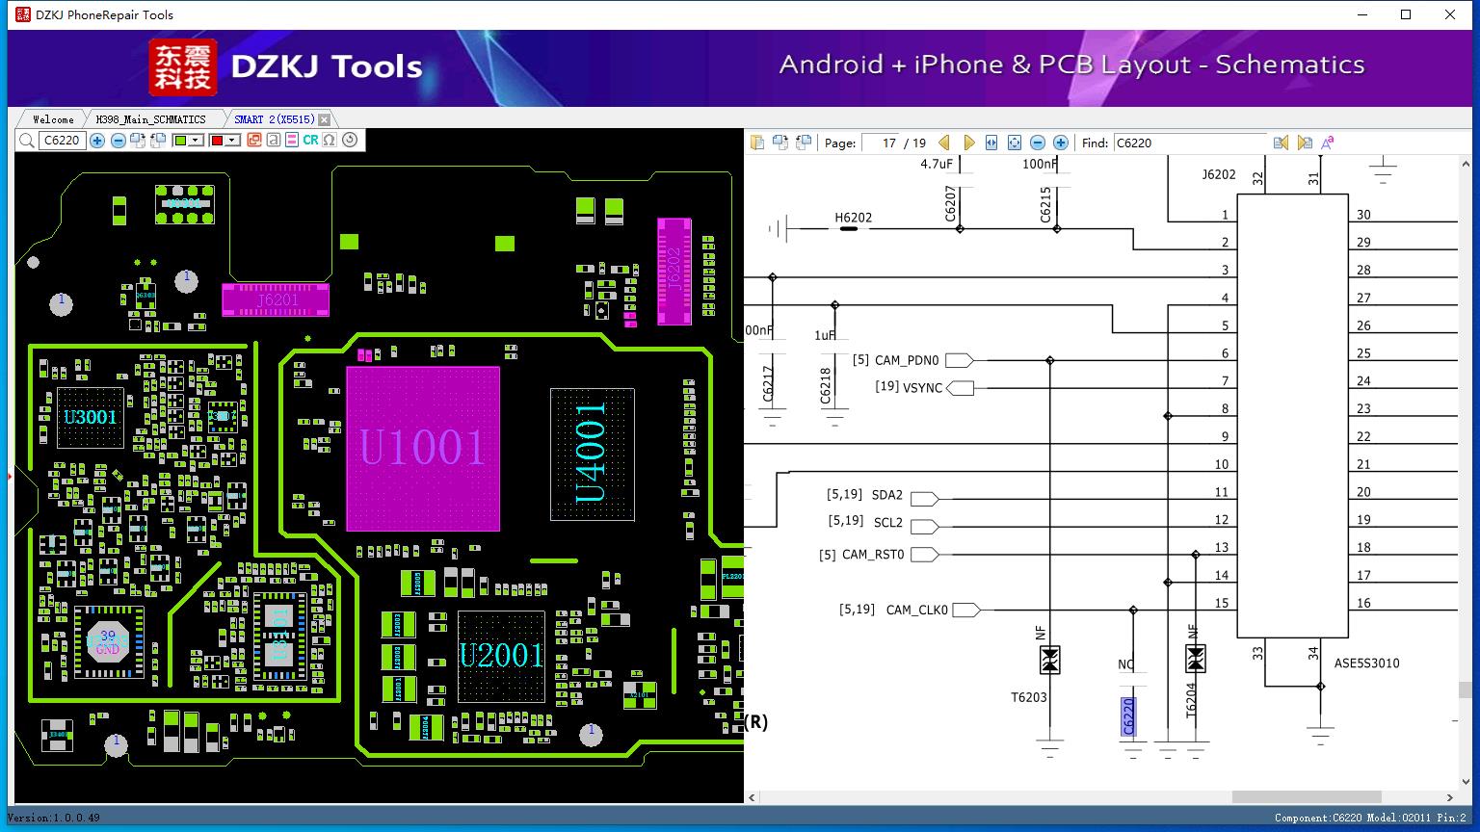Rotate the PCB layout clockwise
1480x832 pixels.
[138, 141]
